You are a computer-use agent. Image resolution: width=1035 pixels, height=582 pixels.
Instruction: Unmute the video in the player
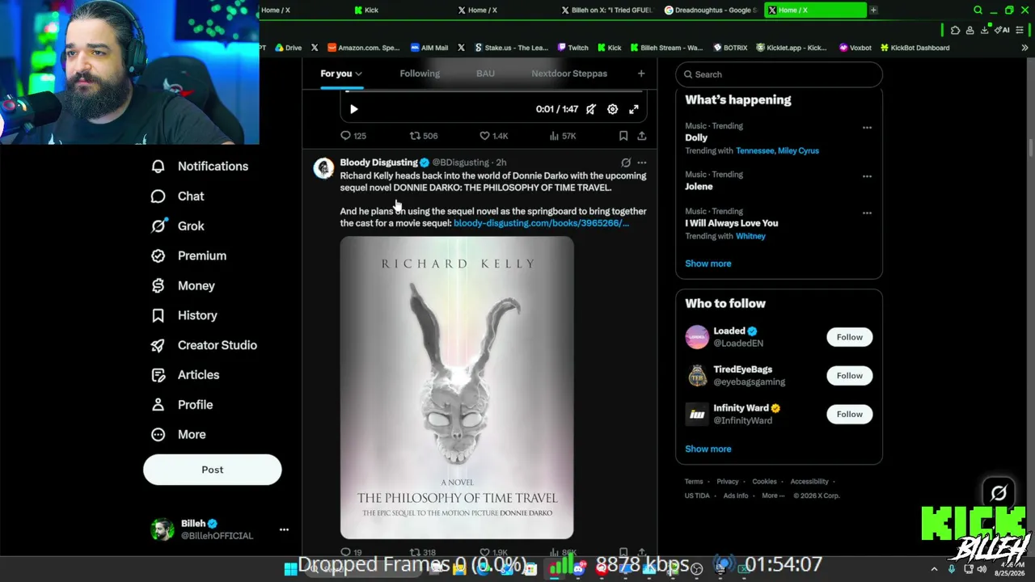[x=591, y=109]
